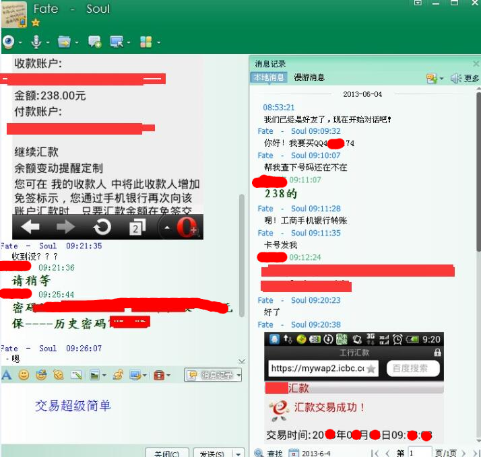Click the 关闭(C) button
Viewport: 481px width, 457px height.
pyautogui.click(x=166, y=453)
